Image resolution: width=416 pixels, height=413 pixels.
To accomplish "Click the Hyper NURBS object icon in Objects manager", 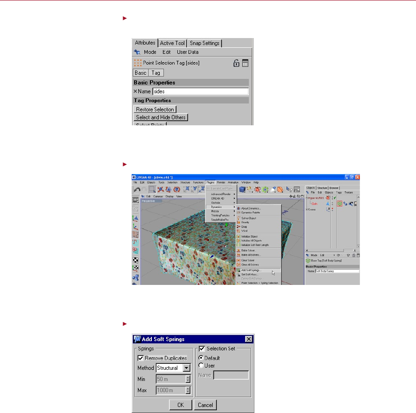I will [328, 198].
